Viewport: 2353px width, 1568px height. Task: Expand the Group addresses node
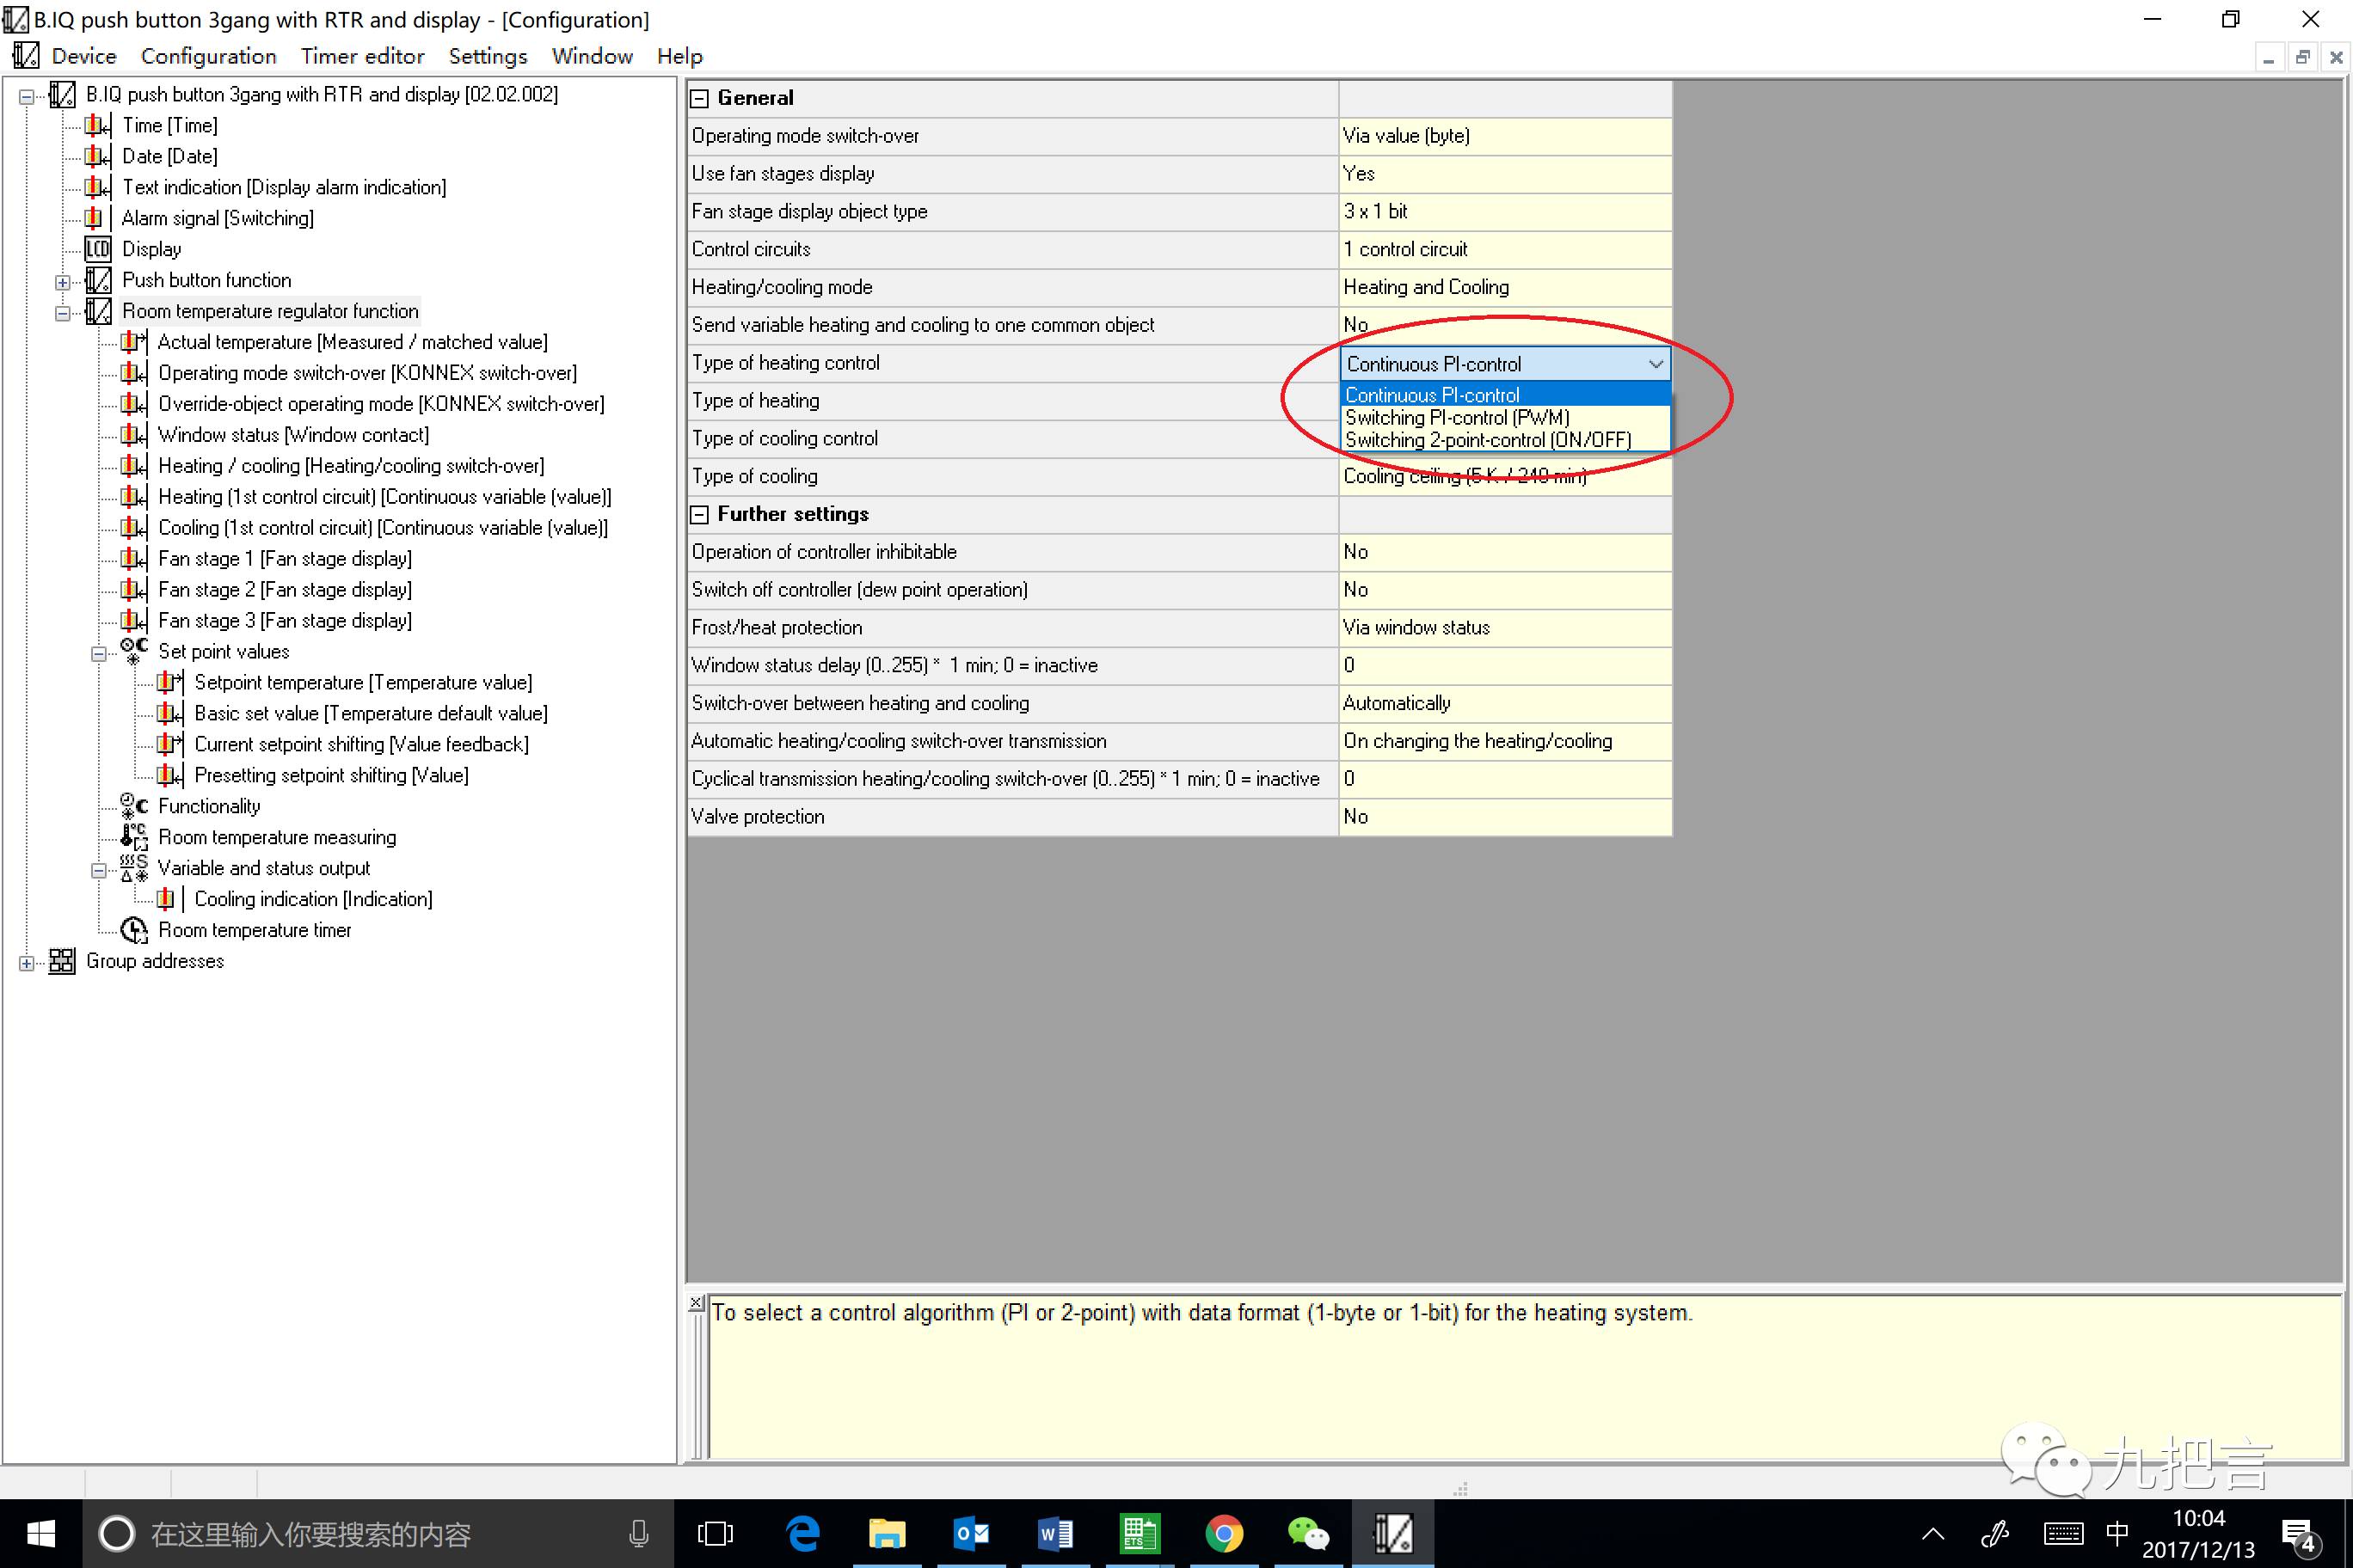point(27,963)
